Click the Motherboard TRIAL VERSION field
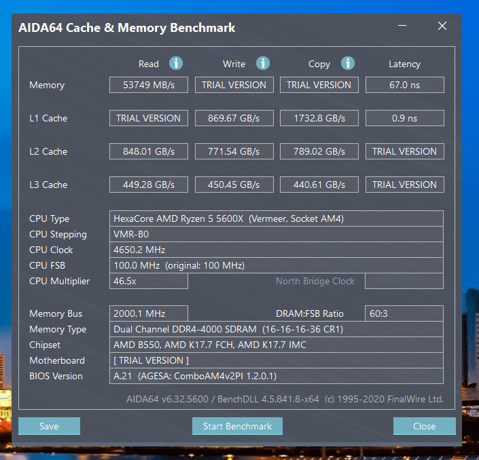This screenshot has height=460, width=479. click(277, 360)
